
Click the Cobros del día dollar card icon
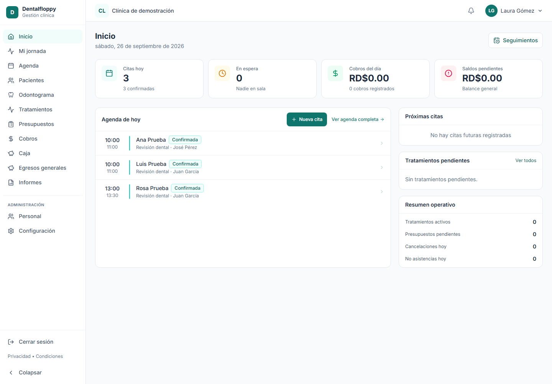(335, 73)
